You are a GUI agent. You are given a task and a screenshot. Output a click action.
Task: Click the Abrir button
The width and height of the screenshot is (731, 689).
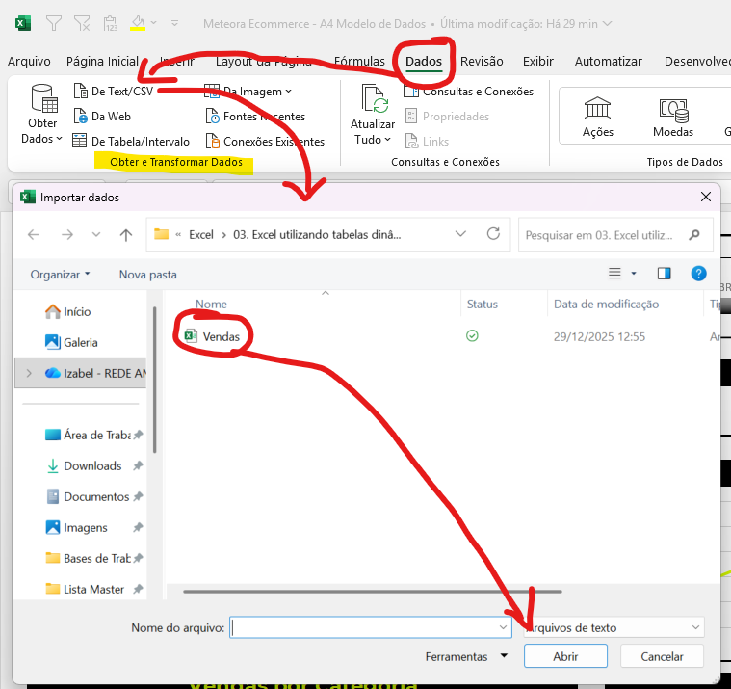point(565,656)
